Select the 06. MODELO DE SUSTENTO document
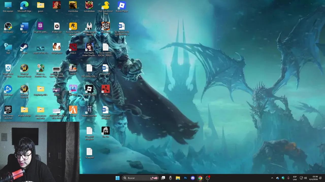Screen dimensions: 325x182 122,29
